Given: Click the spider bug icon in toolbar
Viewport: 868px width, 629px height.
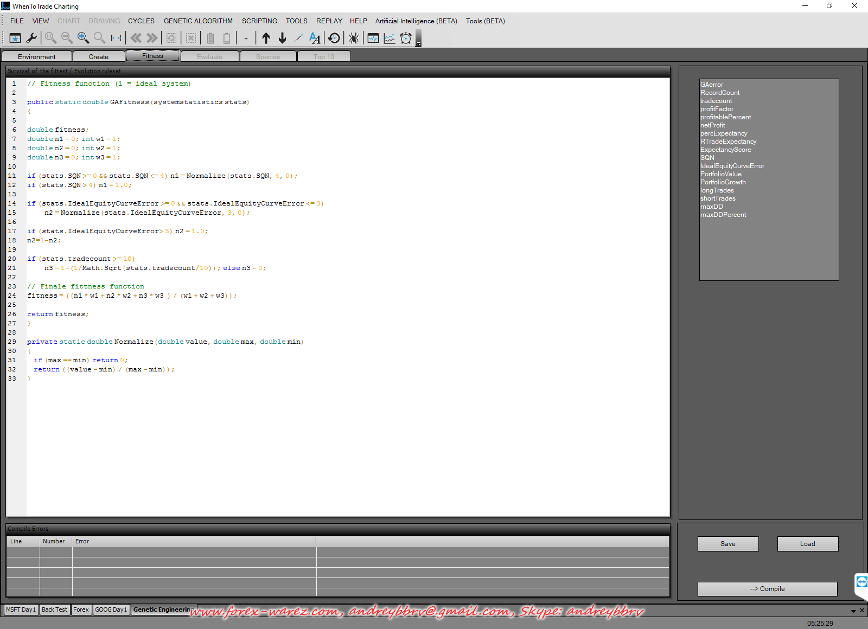Looking at the screenshot, I should tap(354, 38).
